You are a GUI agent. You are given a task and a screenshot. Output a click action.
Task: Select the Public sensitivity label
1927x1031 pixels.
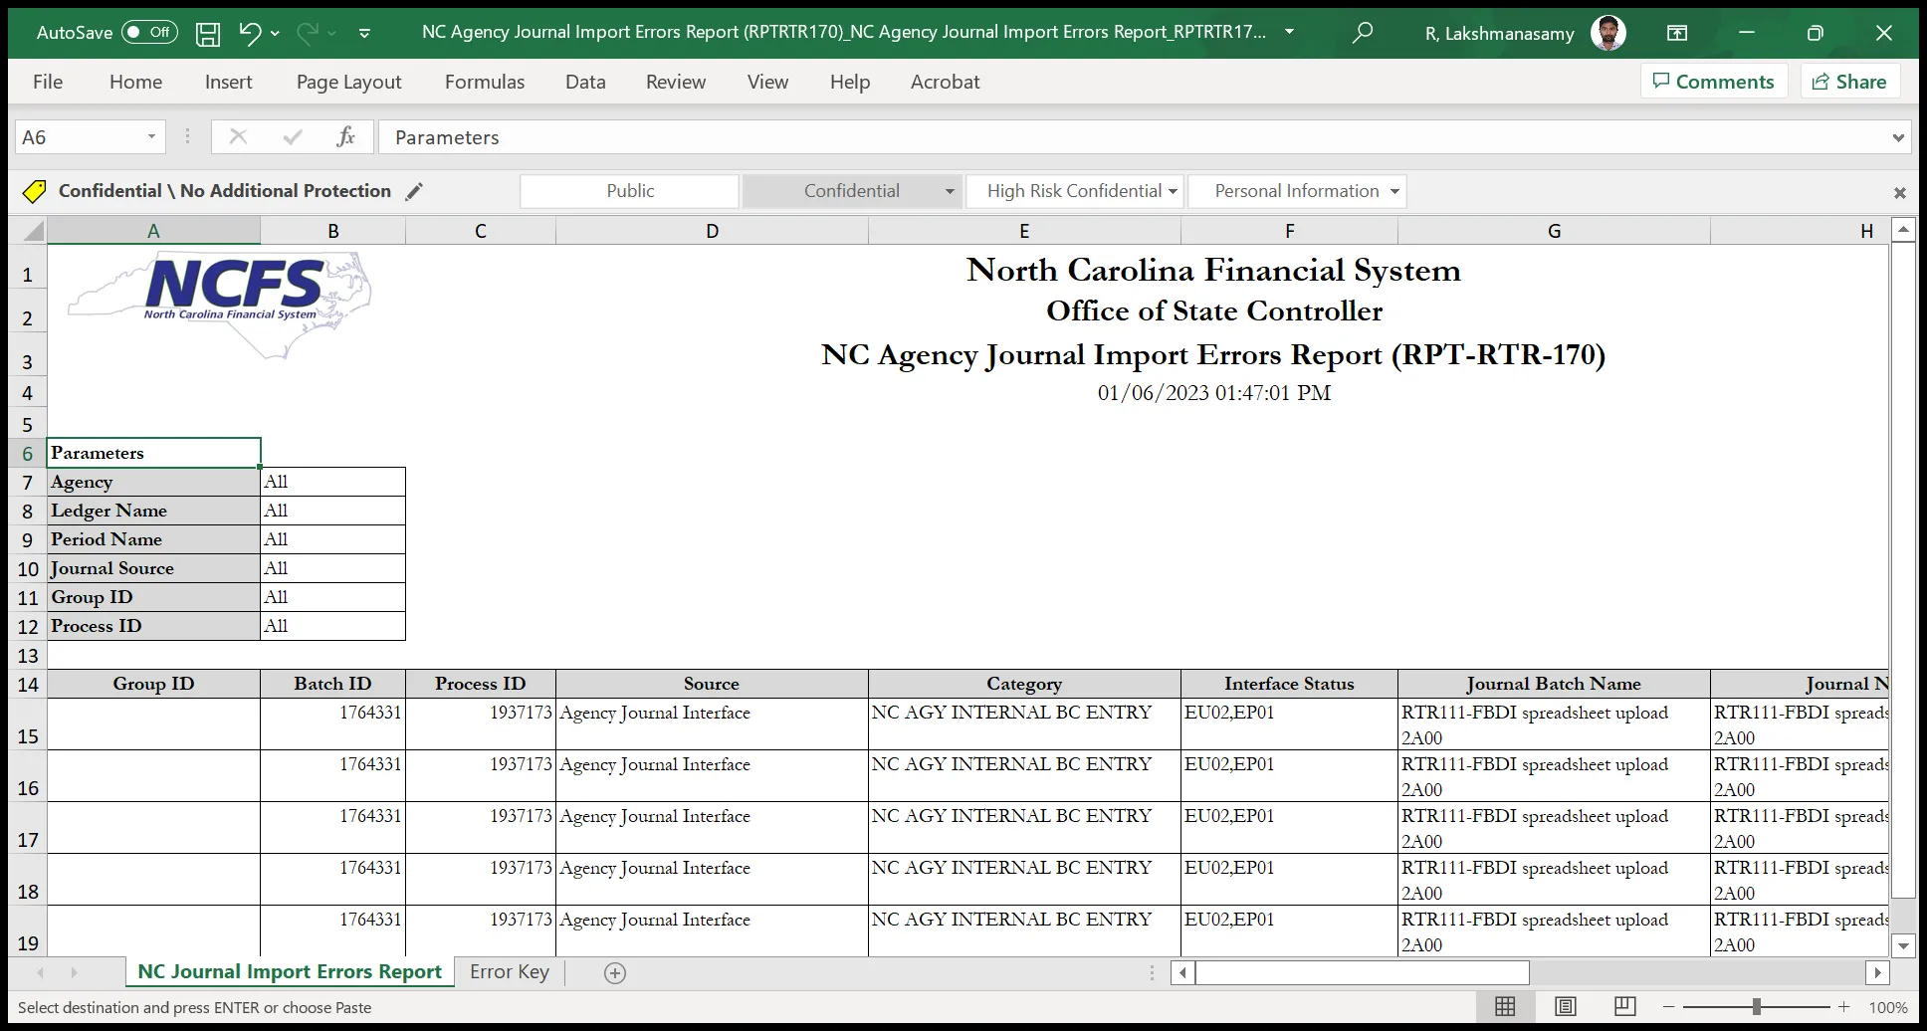629,191
